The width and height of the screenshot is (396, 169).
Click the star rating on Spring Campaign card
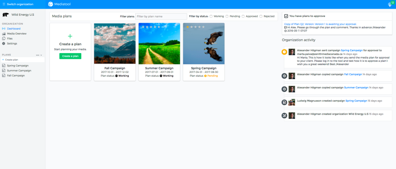click(195, 27)
